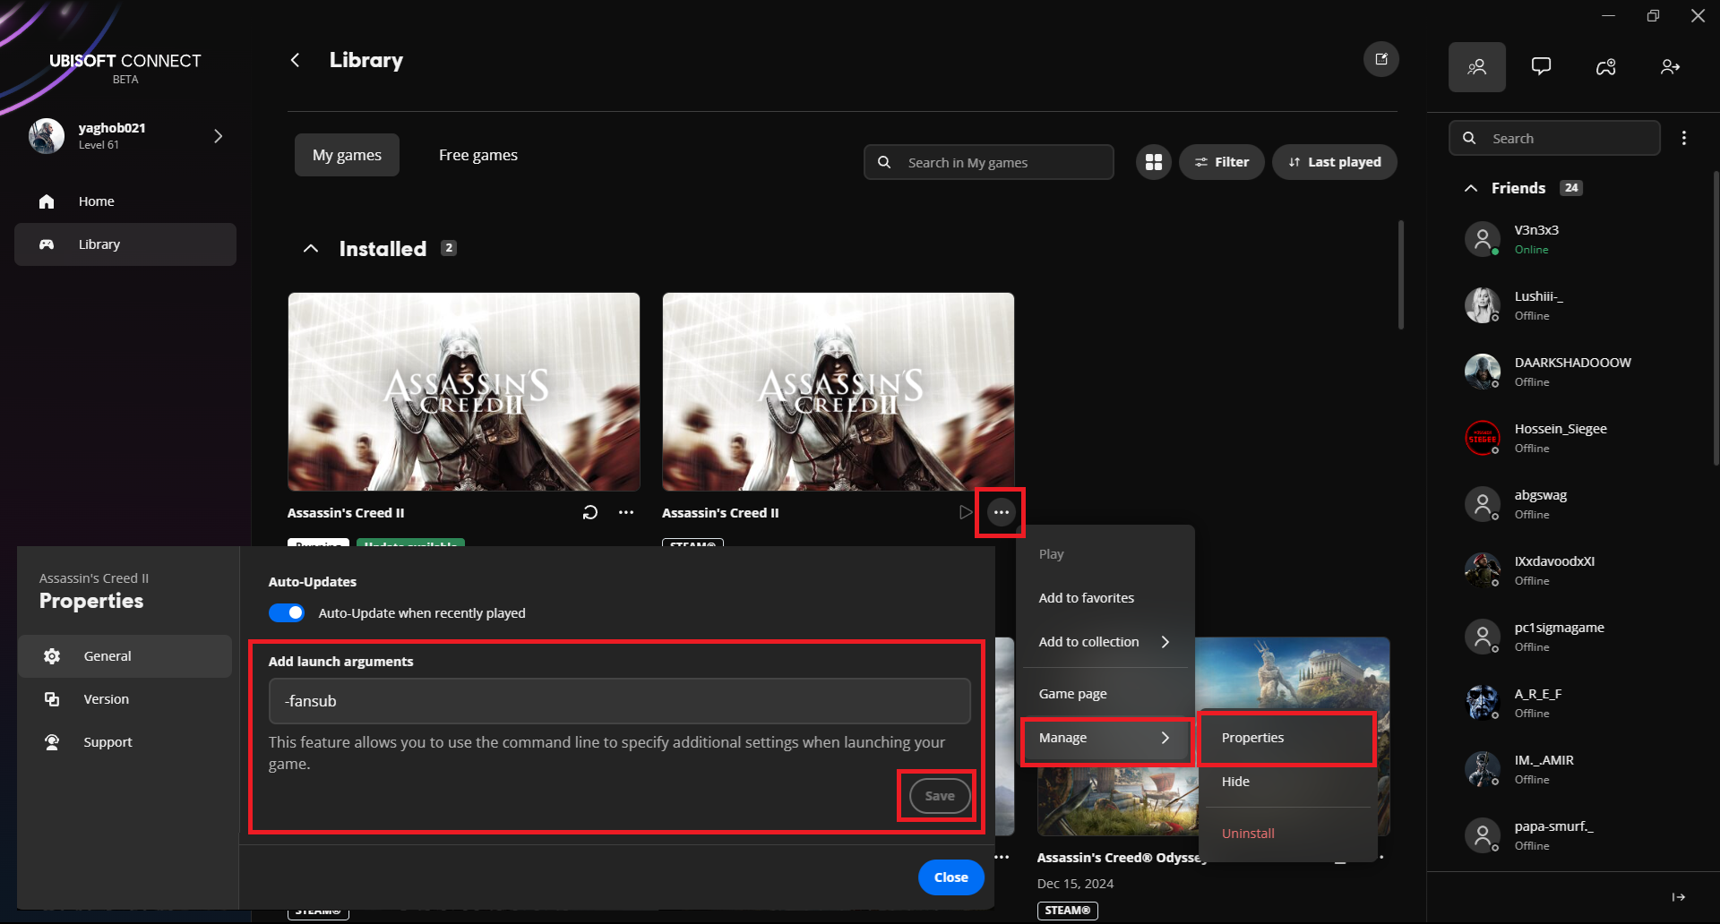
Task: Click the Friends count badge 24
Action: tap(1570, 188)
